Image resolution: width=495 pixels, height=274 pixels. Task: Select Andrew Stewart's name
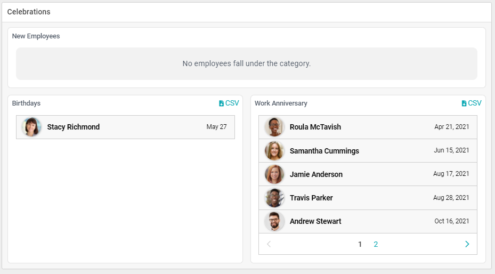tap(315, 221)
